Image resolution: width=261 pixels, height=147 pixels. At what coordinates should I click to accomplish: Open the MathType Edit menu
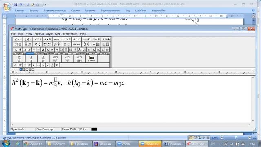click(21, 34)
